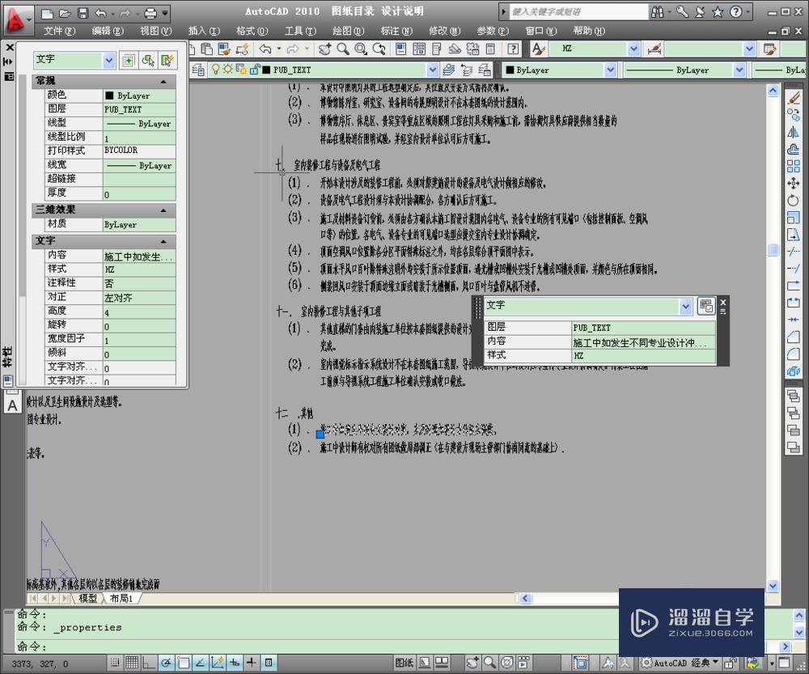Image resolution: width=809 pixels, height=674 pixels.
Task: Click the 图纸 button in the status bar
Action: (404, 663)
